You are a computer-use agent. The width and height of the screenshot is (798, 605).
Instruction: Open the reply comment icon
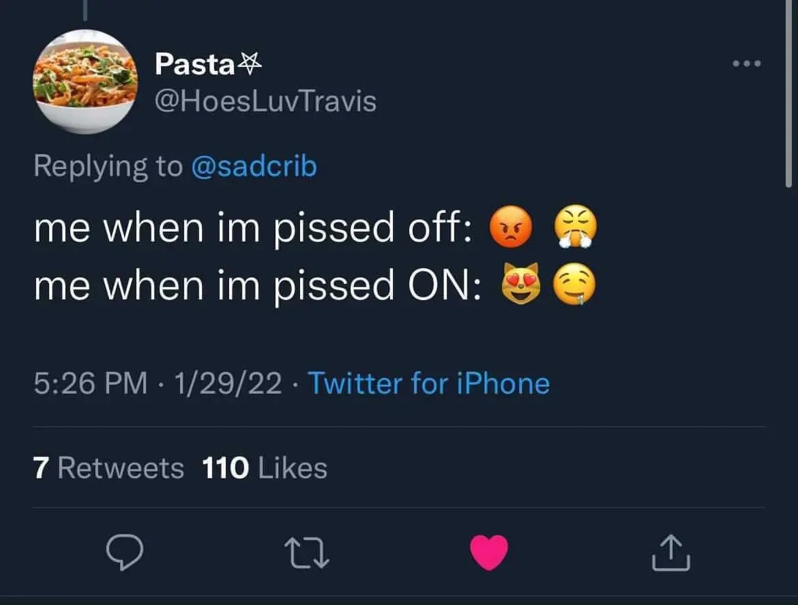[x=126, y=554]
